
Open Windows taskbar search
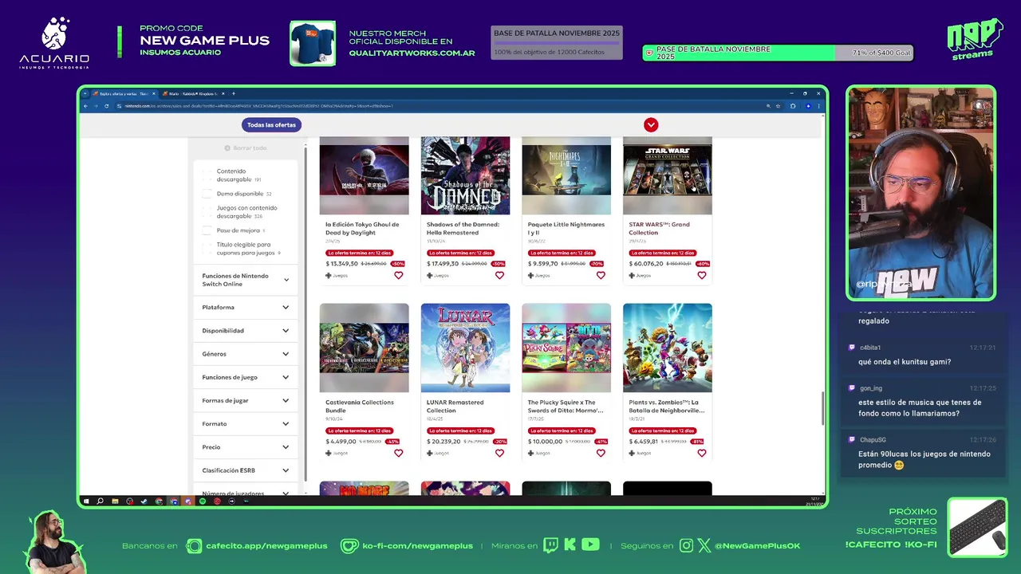coord(100,501)
